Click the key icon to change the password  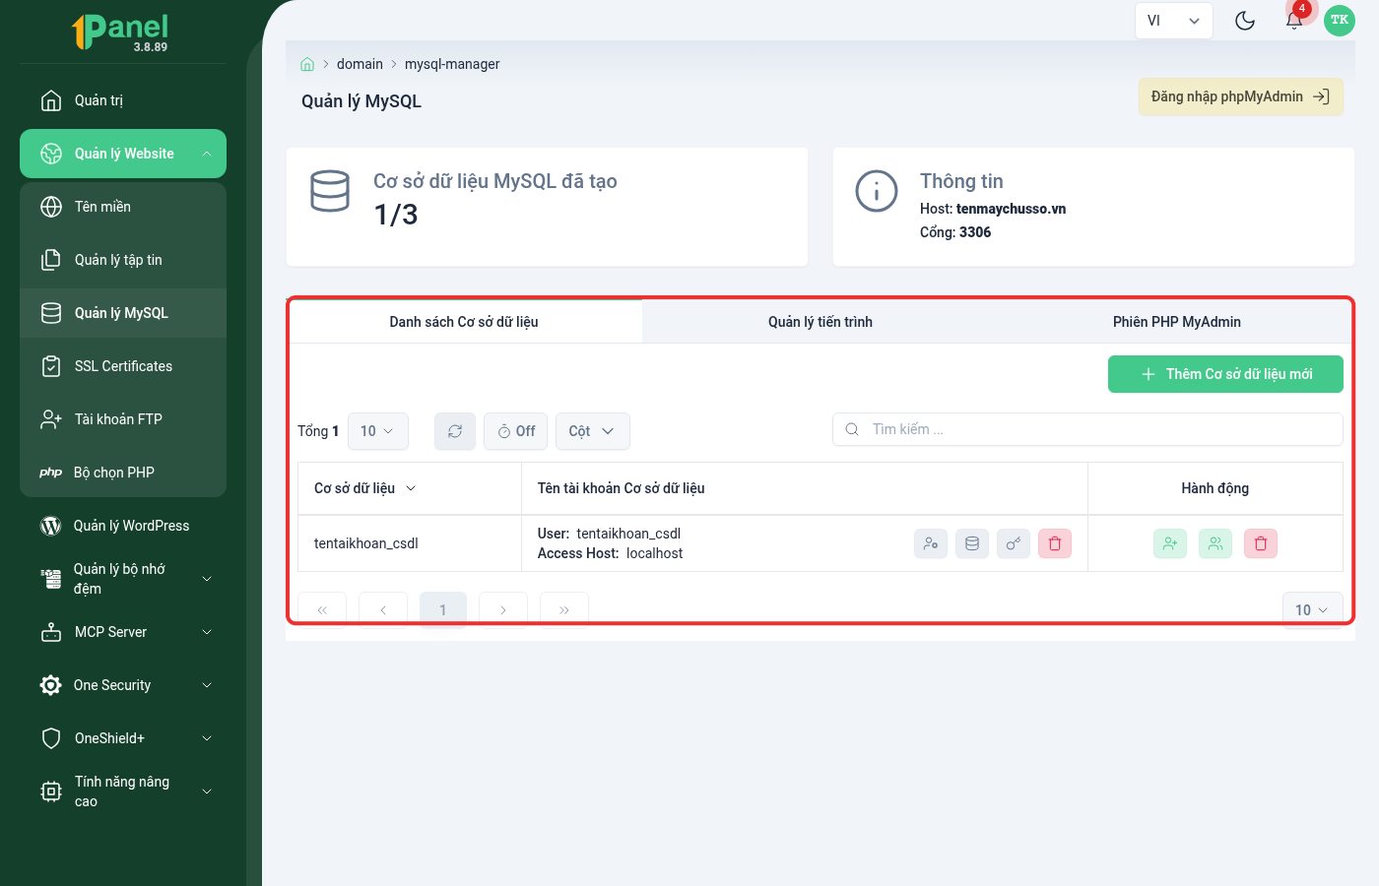pyautogui.click(x=1014, y=543)
